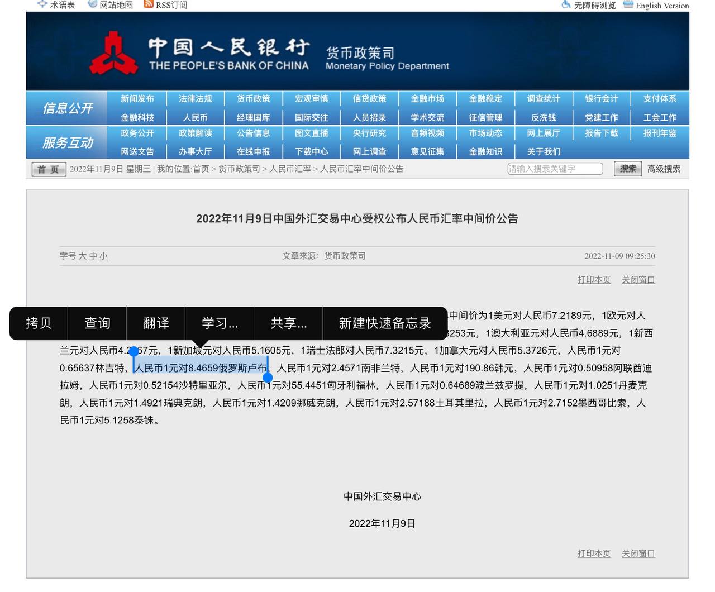Tap 共享... in the selection popup
This screenshot has width=715, height=592.
pyautogui.click(x=288, y=323)
